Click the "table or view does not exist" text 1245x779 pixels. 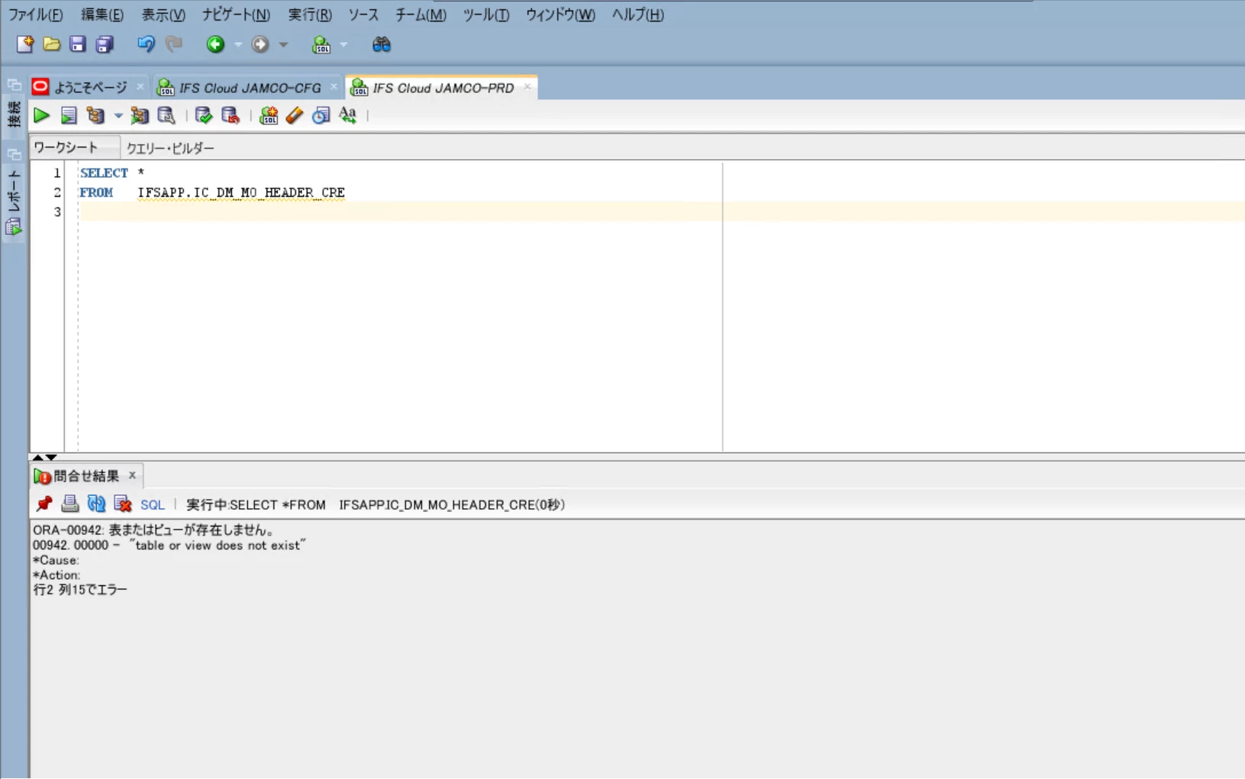pos(218,545)
